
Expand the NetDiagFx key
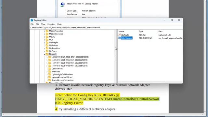pos(45,43)
